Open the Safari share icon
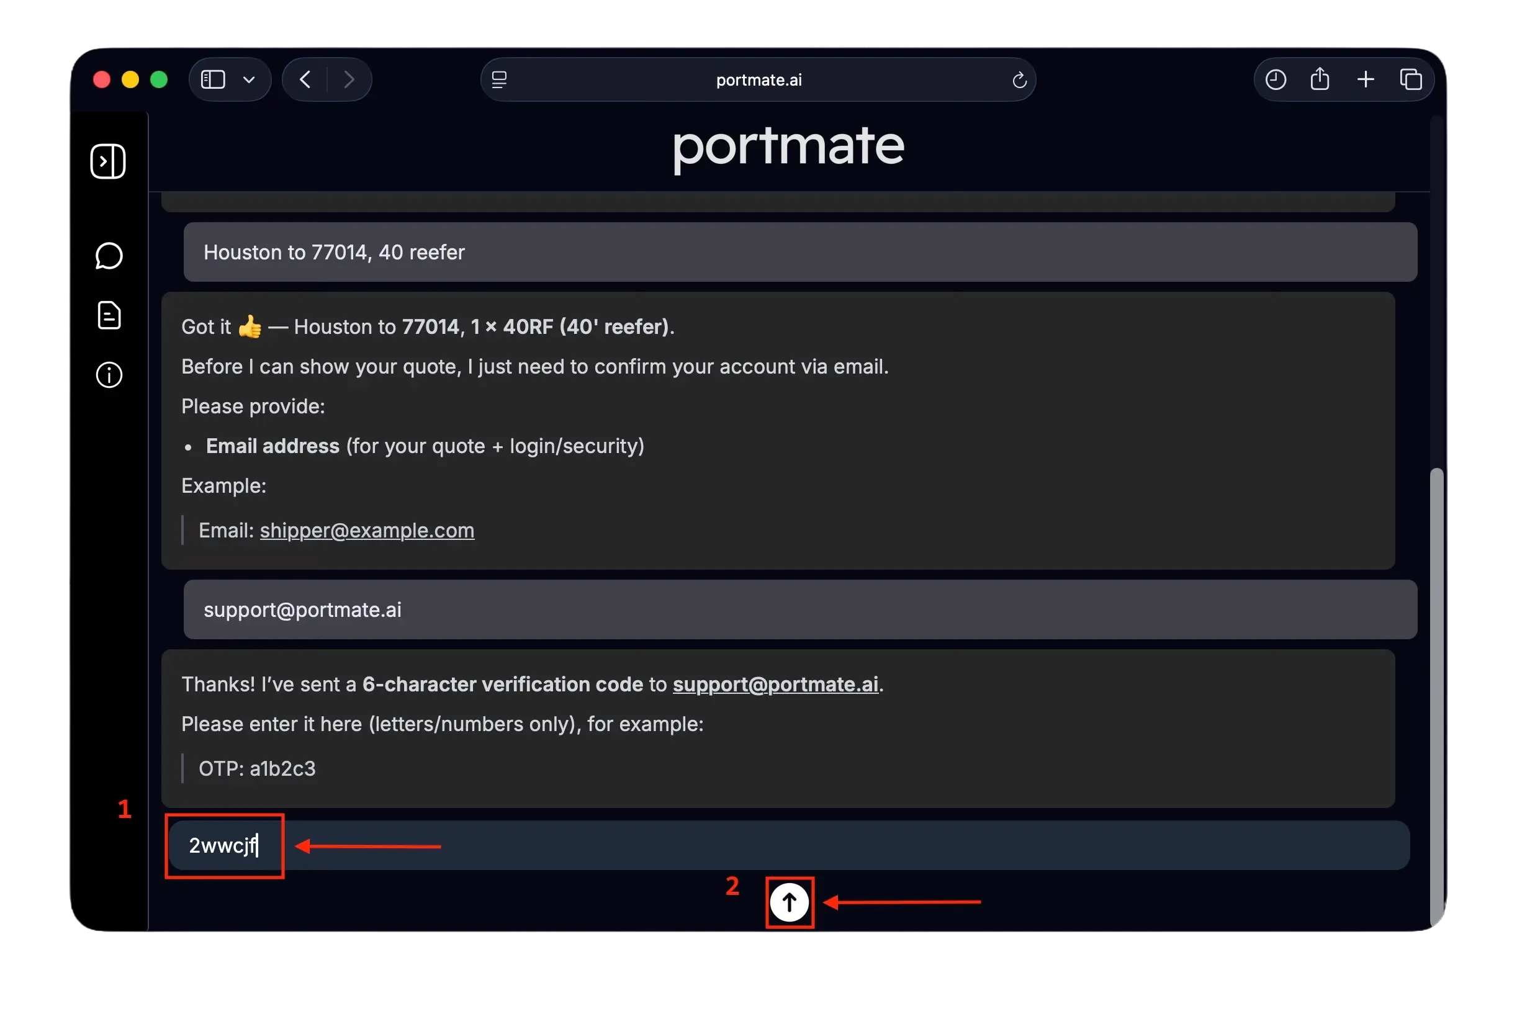 [x=1319, y=79]
